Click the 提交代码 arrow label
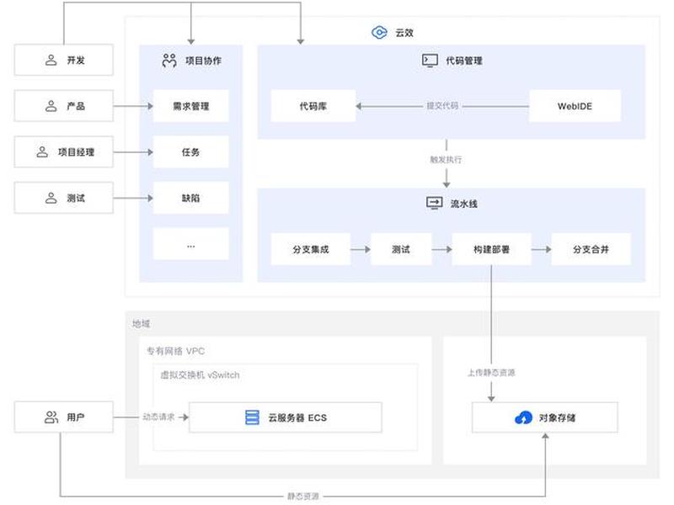Screen dimensions: 674x505 442,106
